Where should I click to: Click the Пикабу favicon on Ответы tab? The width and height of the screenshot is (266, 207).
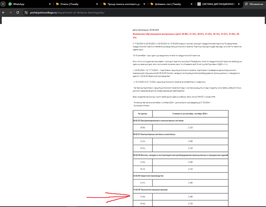pyautogui.click(x=57, y=4)
